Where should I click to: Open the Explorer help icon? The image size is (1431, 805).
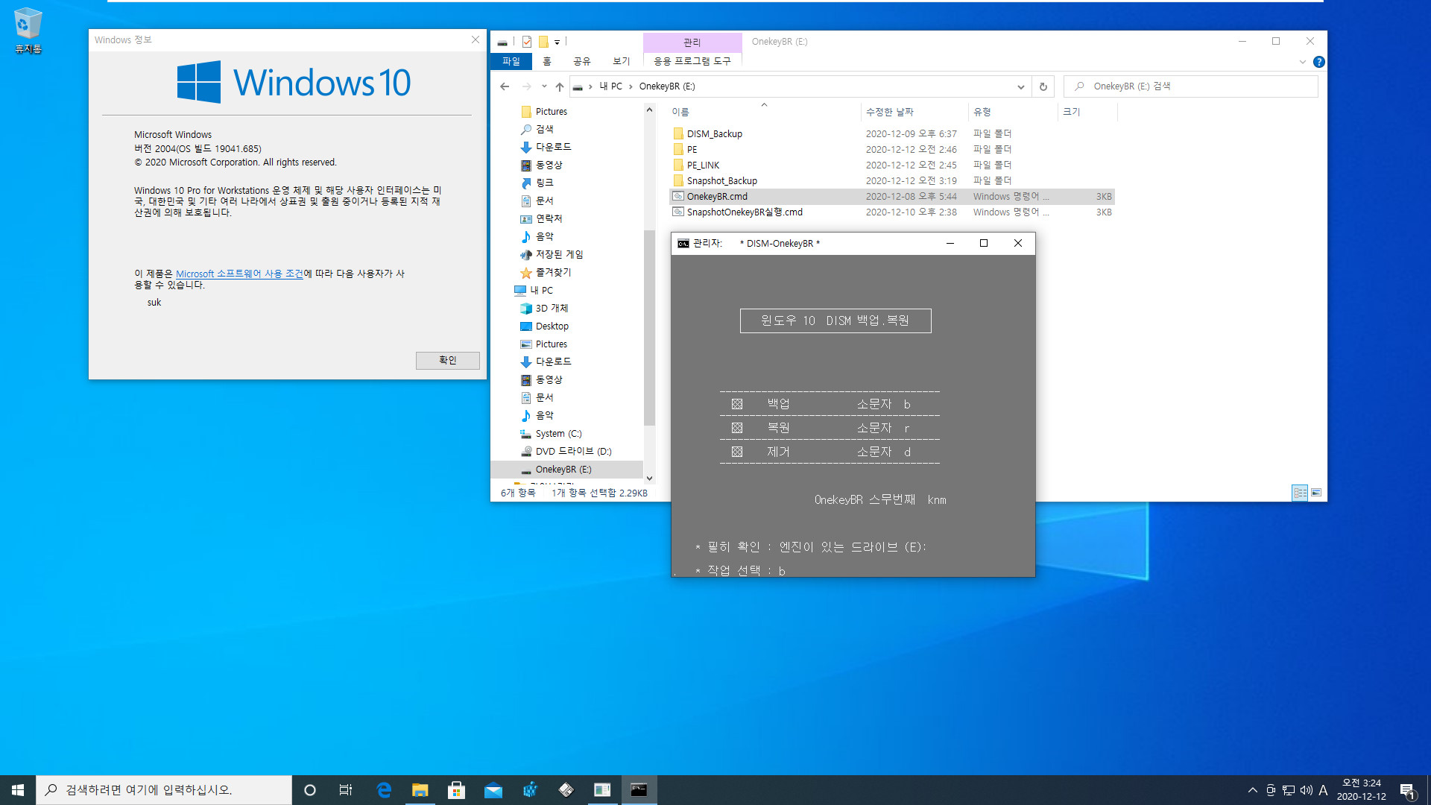pyautogui.click(x=1318, y=62)
